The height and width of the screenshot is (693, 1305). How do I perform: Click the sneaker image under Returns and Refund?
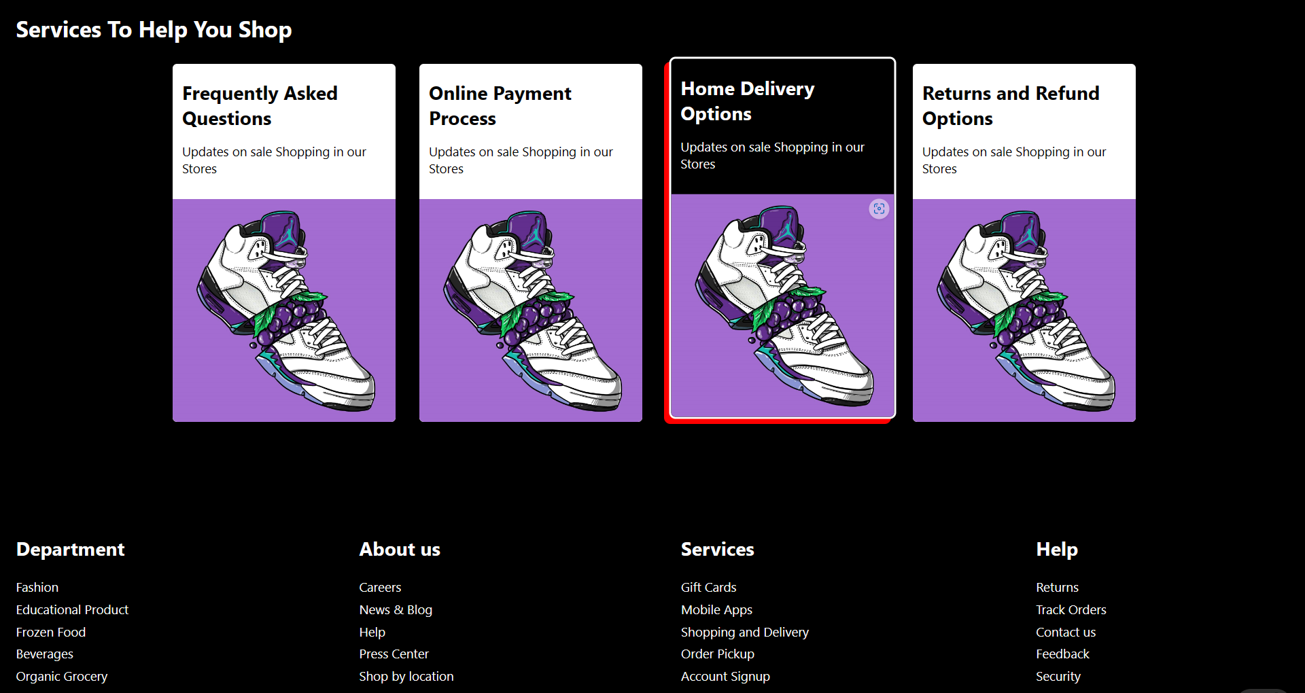click(1024, 310)
